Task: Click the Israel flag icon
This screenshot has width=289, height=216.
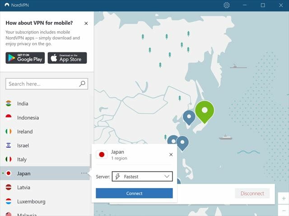Action: point(9,146)
